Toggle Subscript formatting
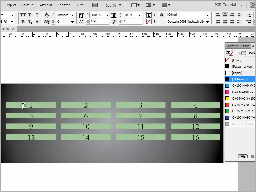Screen dimensions: 256x192 [x=30, y=22]
